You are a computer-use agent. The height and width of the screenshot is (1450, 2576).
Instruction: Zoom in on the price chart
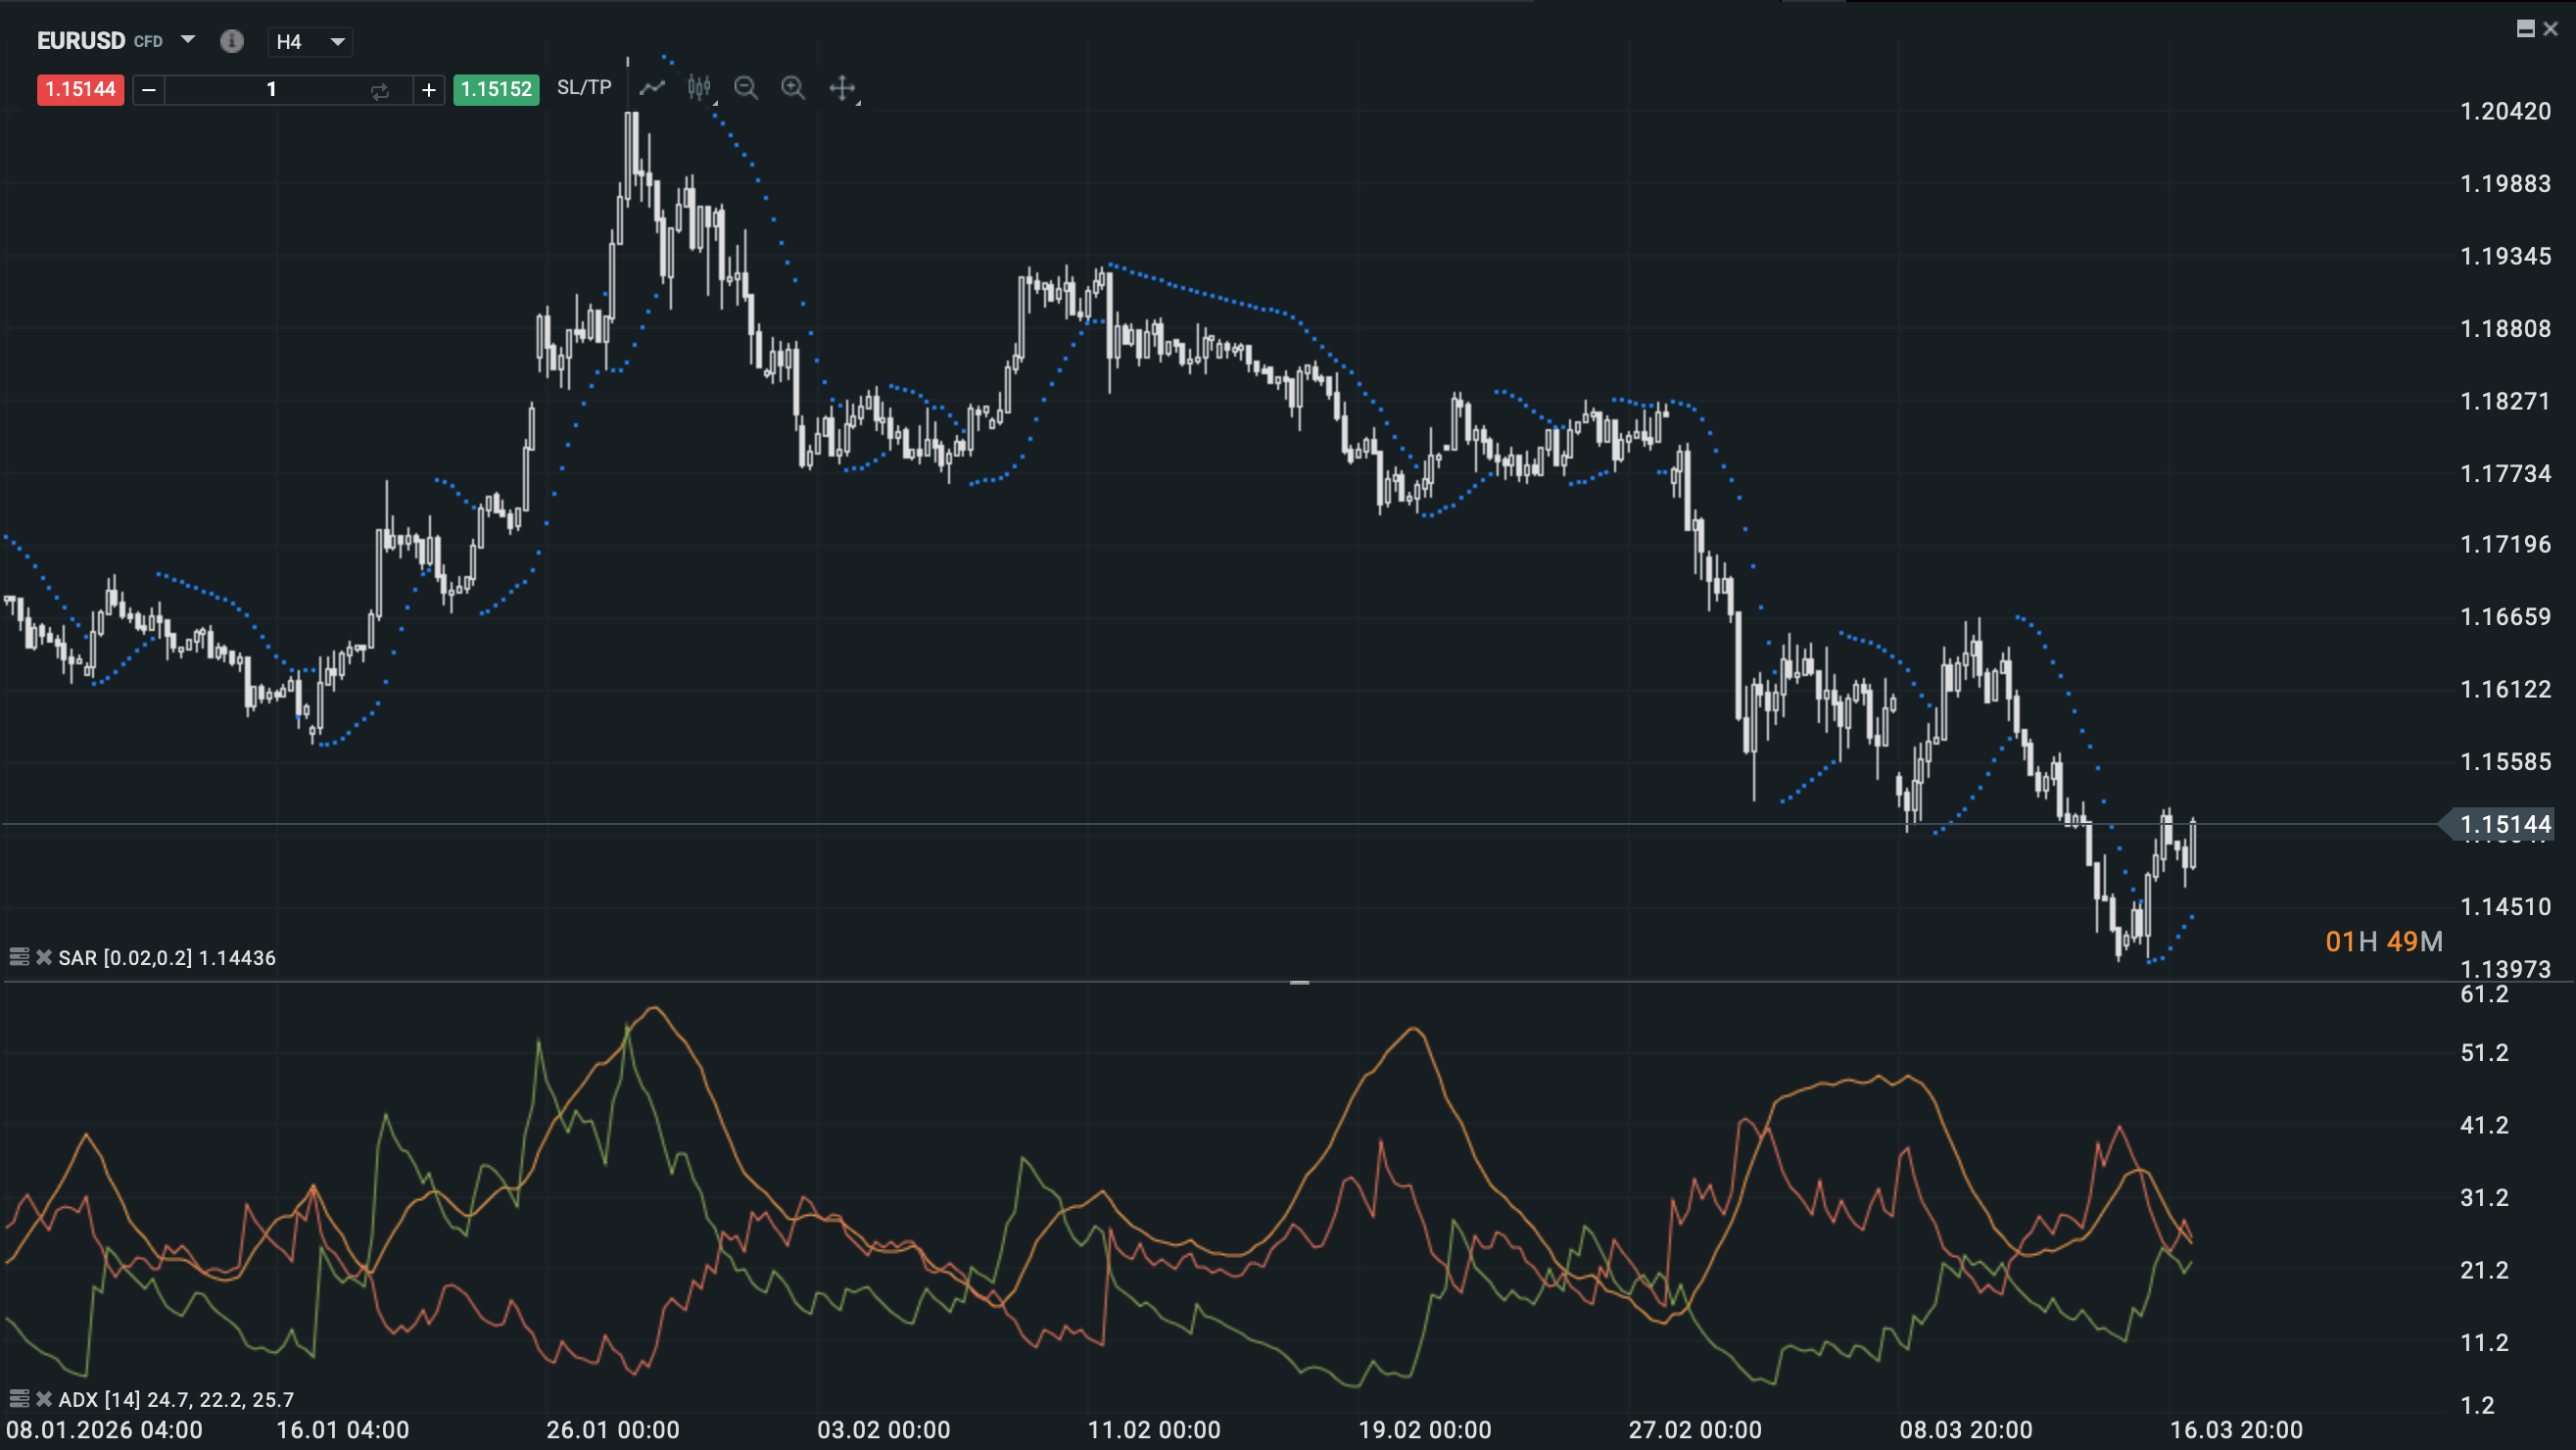pyautogui.click(x=793, y=88)
